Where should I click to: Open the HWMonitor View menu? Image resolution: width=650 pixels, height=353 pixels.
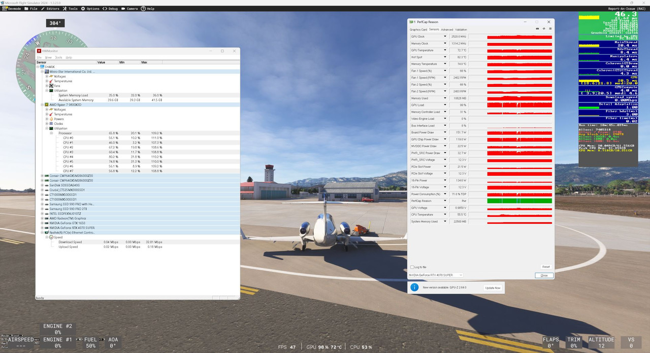pyautogui.click(x=48, y=57)
